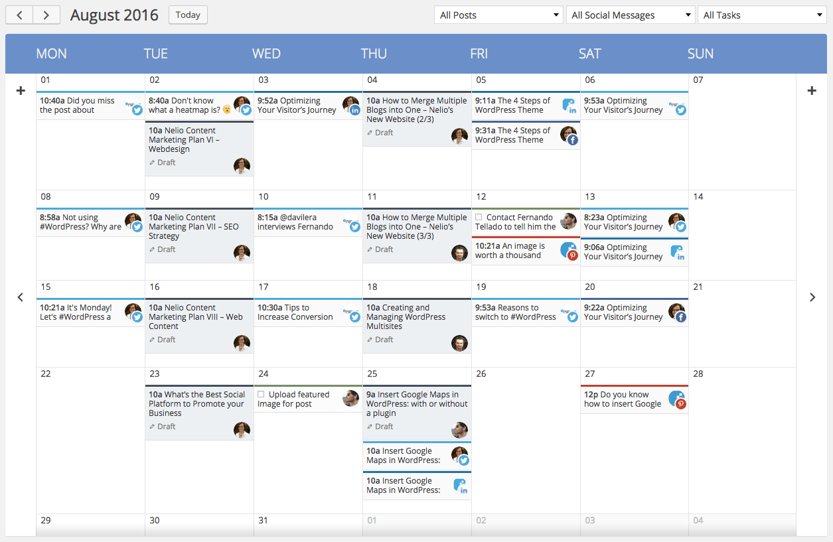The image size is (833, 542).
Task: Click the plus icon right of the calendar
Action: (x=812, y=91)
